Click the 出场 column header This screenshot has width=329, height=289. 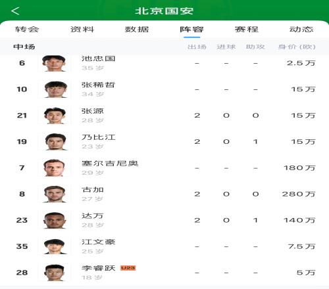[x=197, y=47]
